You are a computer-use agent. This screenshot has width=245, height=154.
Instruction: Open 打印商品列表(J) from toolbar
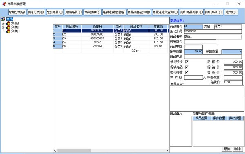tap(192, 12)
